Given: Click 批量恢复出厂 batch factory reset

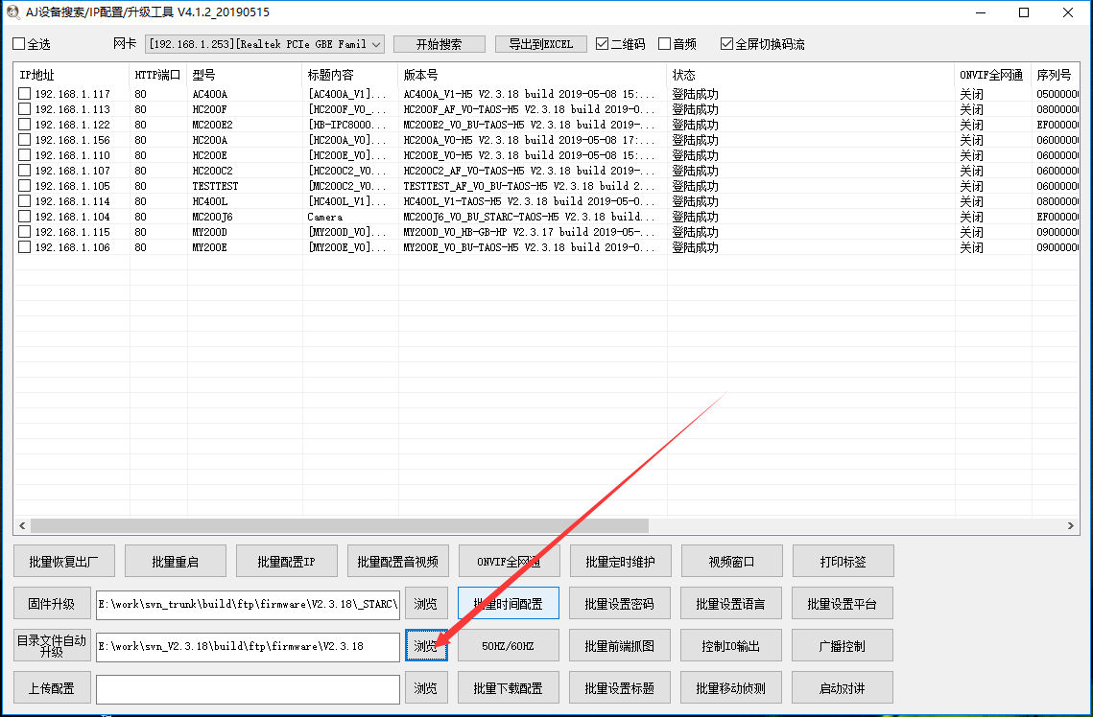Looking at the screenshot, I should coord(63,560).
